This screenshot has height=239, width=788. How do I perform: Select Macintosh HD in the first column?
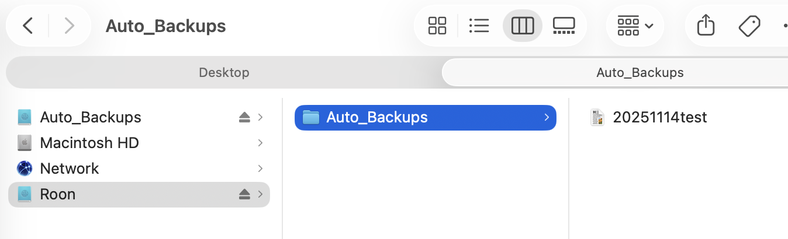pos(89,143)
